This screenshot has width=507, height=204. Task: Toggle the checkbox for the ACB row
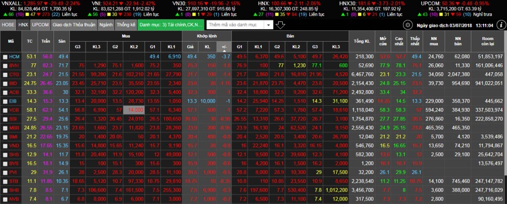(5, 92)
